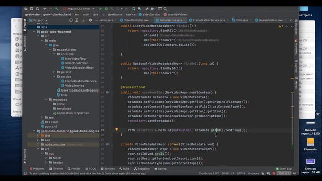Toggle the read-only lock icon in status bar

click(x=263, y=173)
